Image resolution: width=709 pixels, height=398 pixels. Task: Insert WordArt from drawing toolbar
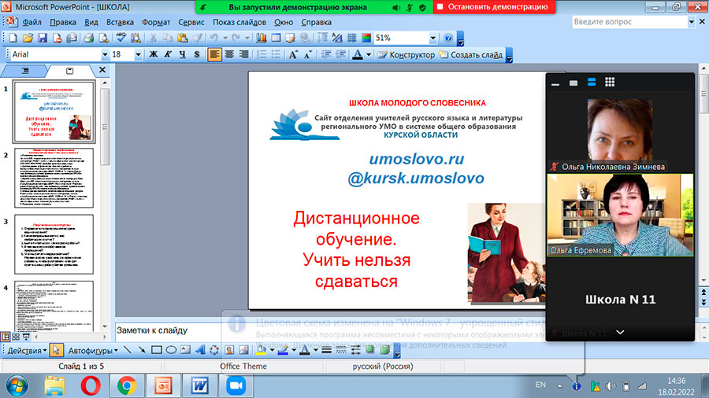click(200, 350)
